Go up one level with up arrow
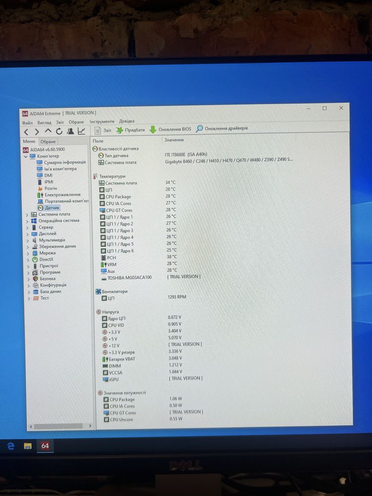The width and height of the screenshot is (372, 496). 48,131
